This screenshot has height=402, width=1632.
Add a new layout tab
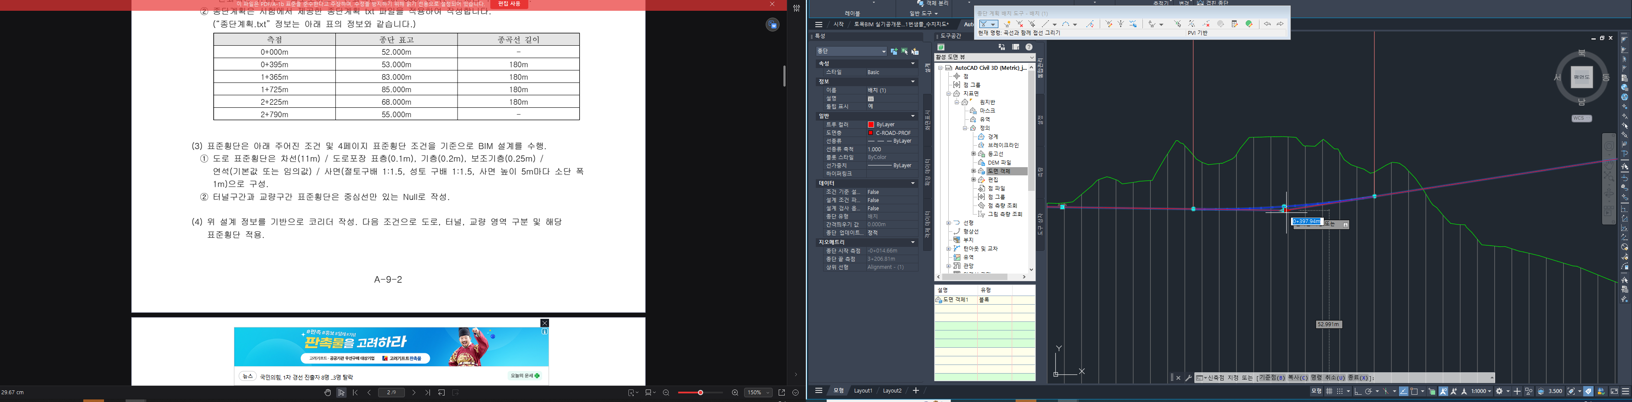915,391
